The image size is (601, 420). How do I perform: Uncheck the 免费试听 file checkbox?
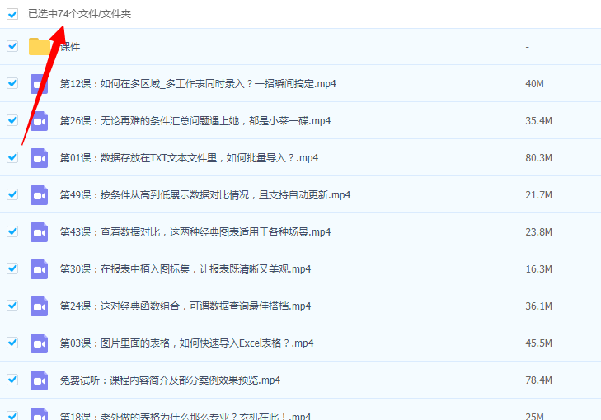click(12, 380)
